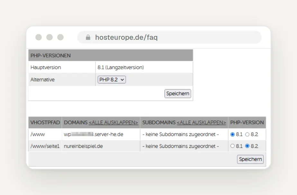The height and width of the screenshot is (195, 297).
Task: Click the VHOSTPFAD column header
Action: tap(45, 123)
